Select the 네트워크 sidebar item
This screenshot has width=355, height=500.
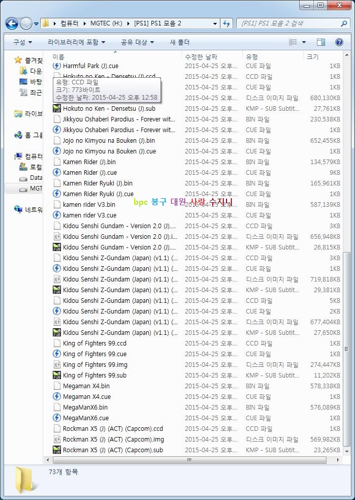pos(28,209)
